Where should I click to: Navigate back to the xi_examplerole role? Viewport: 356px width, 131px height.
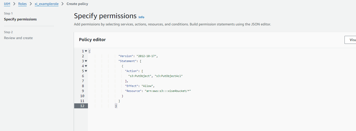point(46,4)
